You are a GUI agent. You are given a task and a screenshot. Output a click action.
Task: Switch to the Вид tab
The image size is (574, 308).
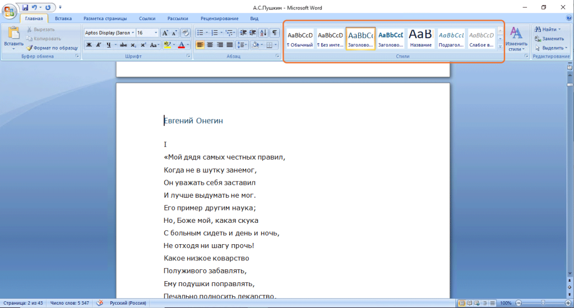pos(254,18)
